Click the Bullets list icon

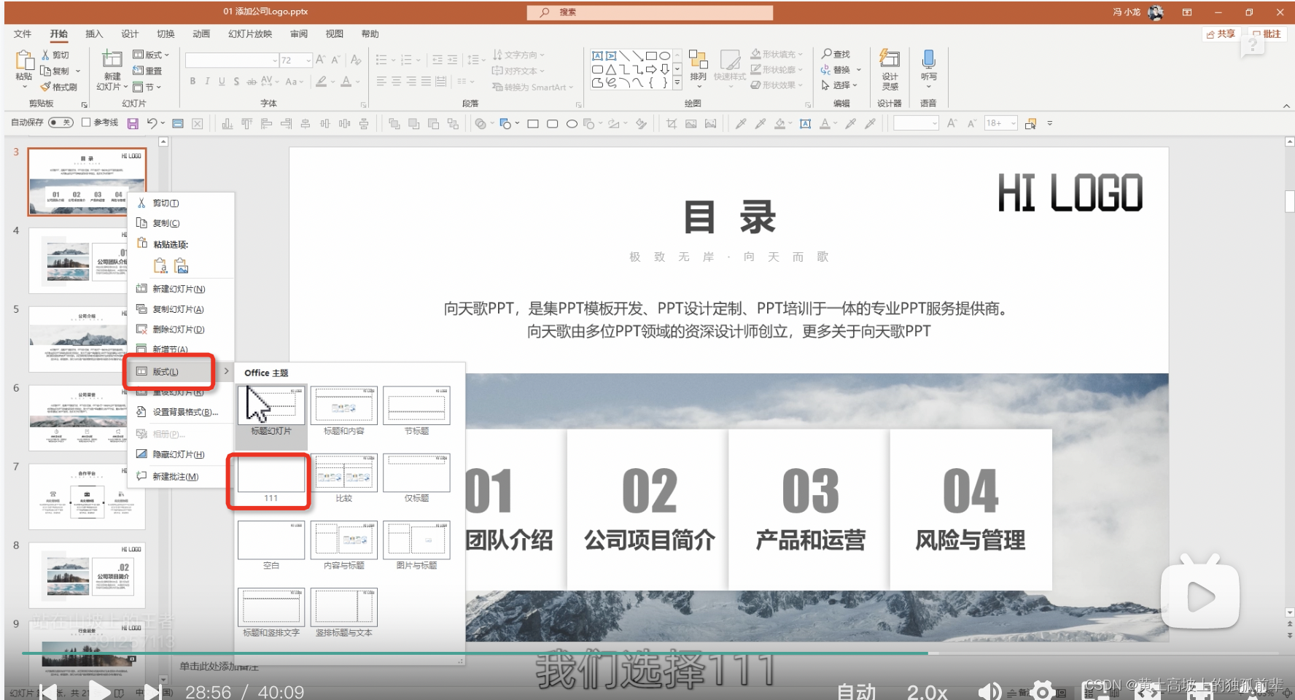pos(381,60)
